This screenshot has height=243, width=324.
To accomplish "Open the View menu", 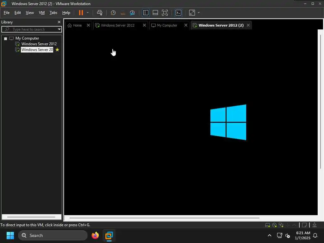I will [30, 13].
